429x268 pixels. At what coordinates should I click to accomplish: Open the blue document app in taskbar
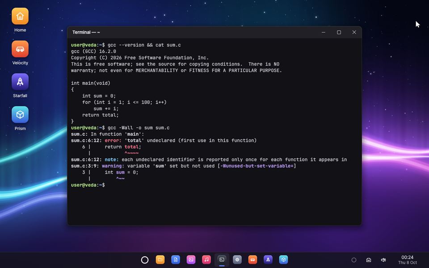click(x=175, y=260)
